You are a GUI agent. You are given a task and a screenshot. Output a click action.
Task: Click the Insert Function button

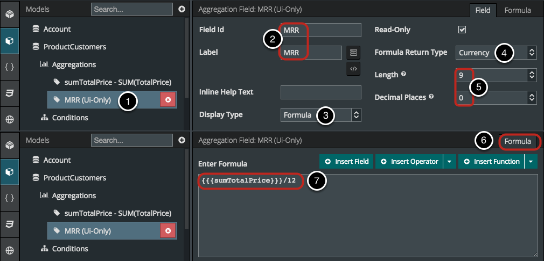click(x=491, y=161)
